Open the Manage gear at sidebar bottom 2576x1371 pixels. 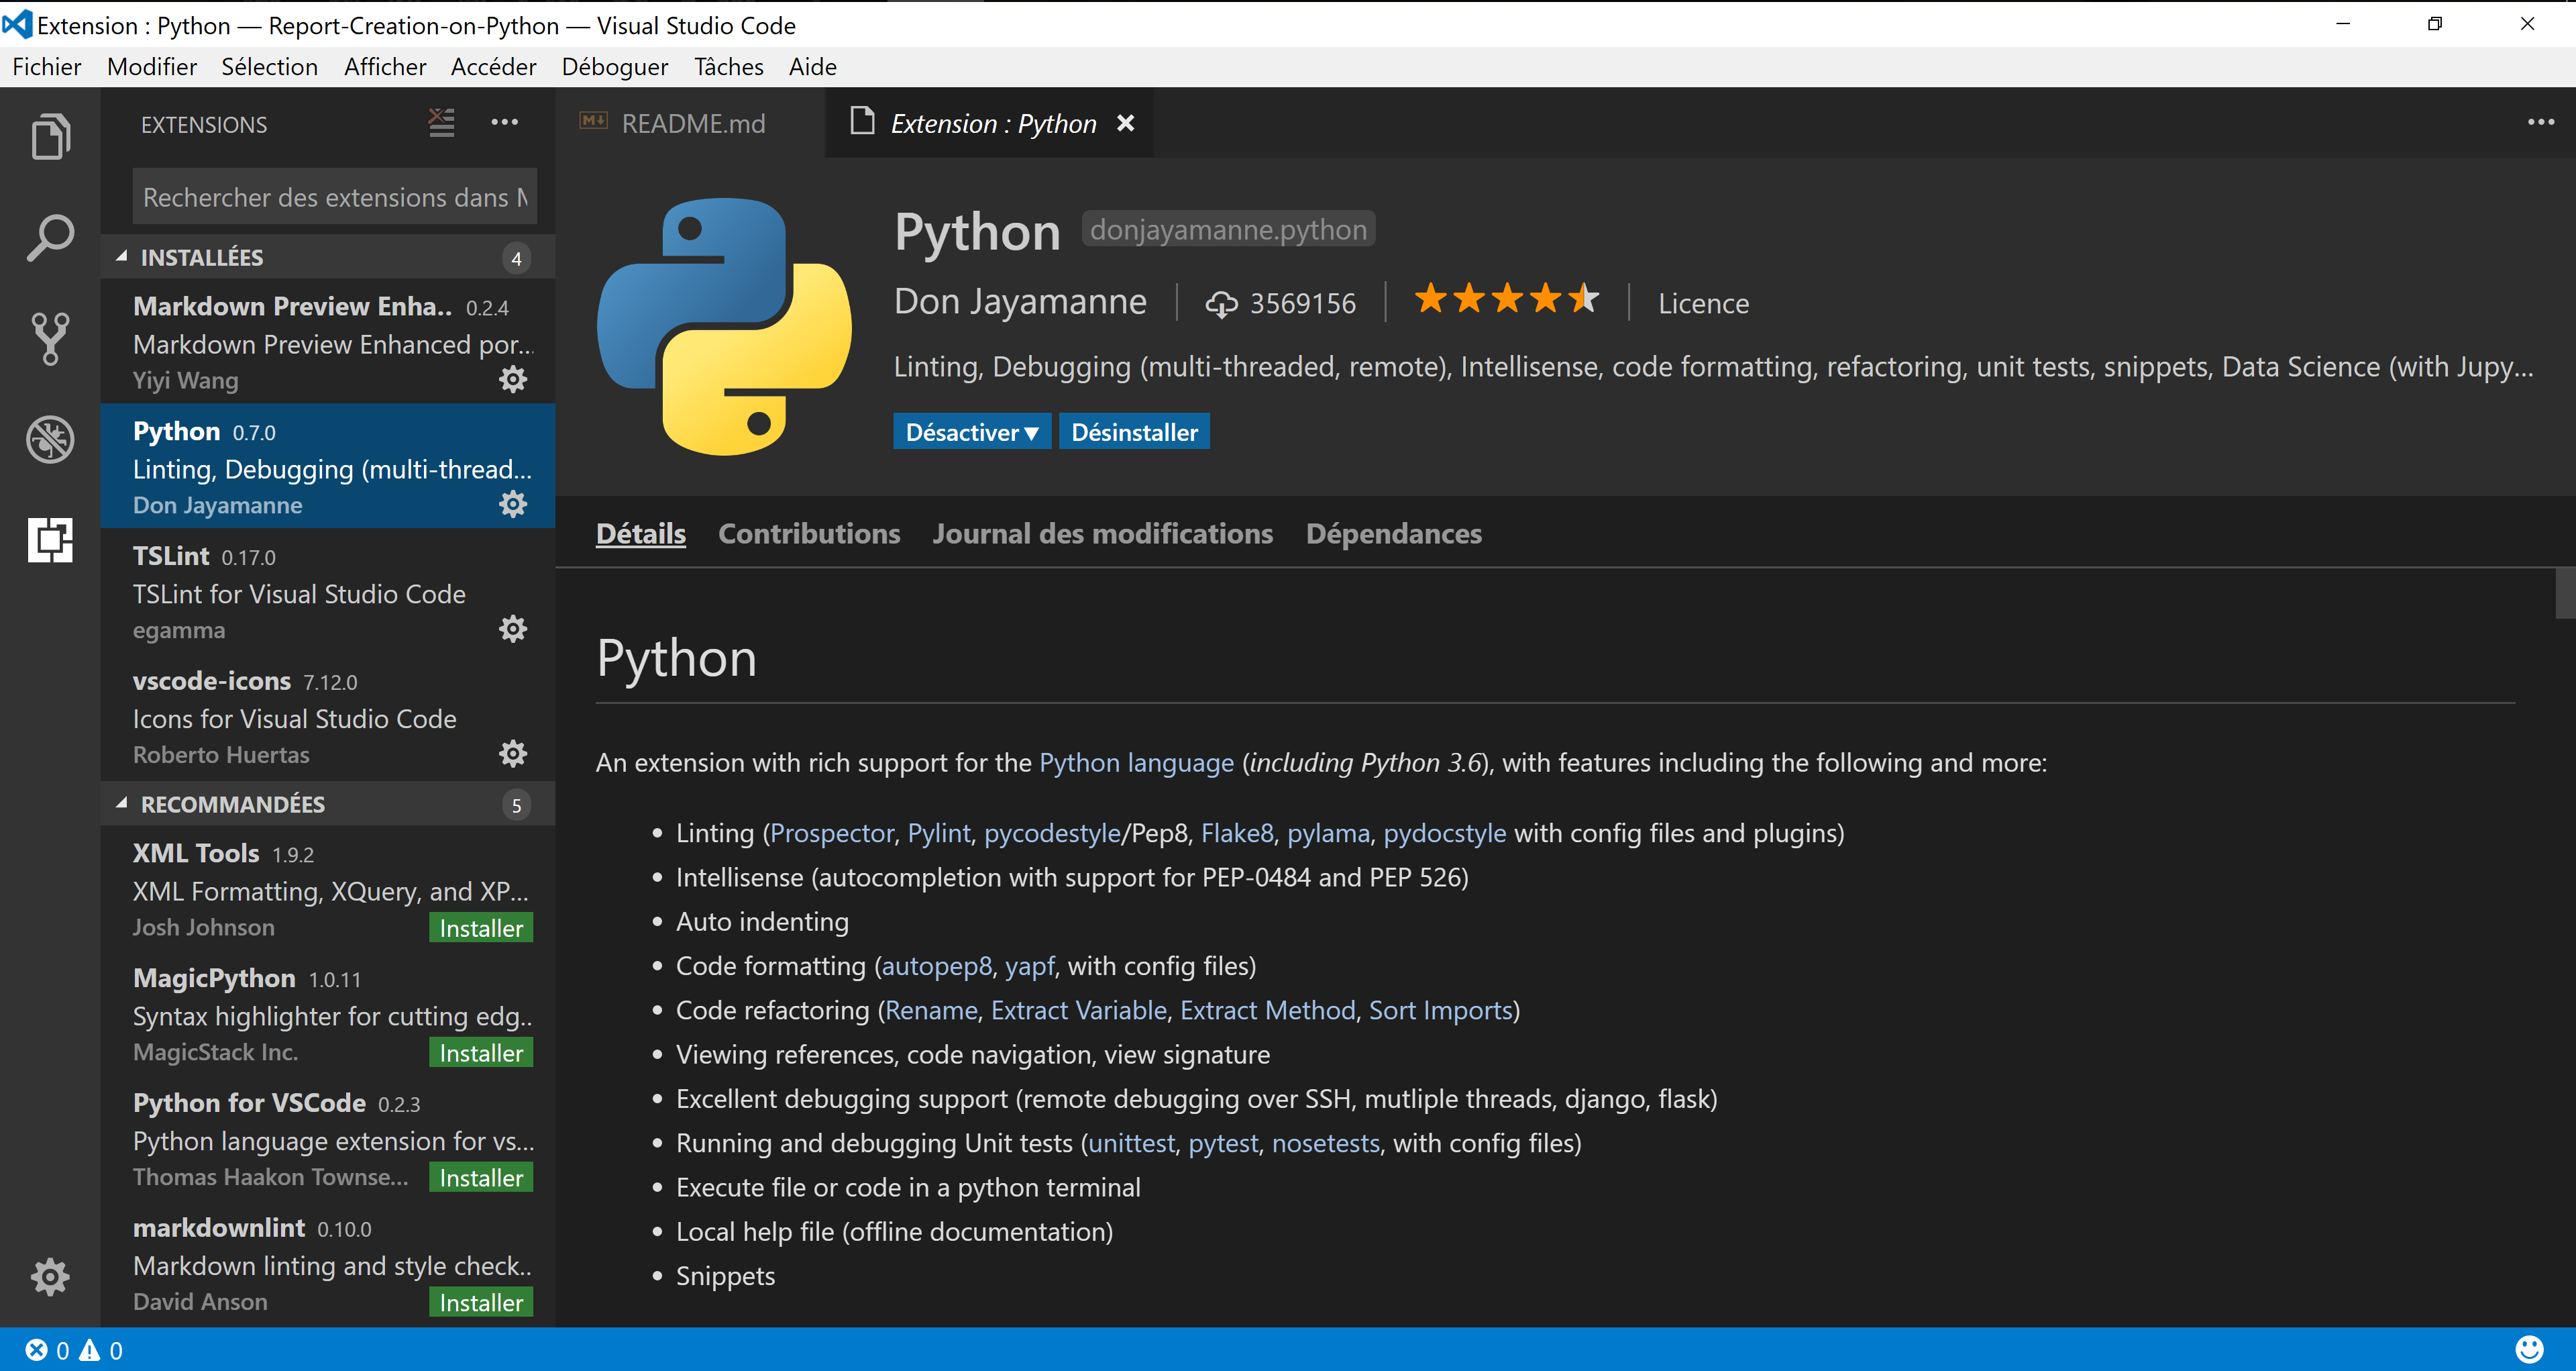[50, 1277]
